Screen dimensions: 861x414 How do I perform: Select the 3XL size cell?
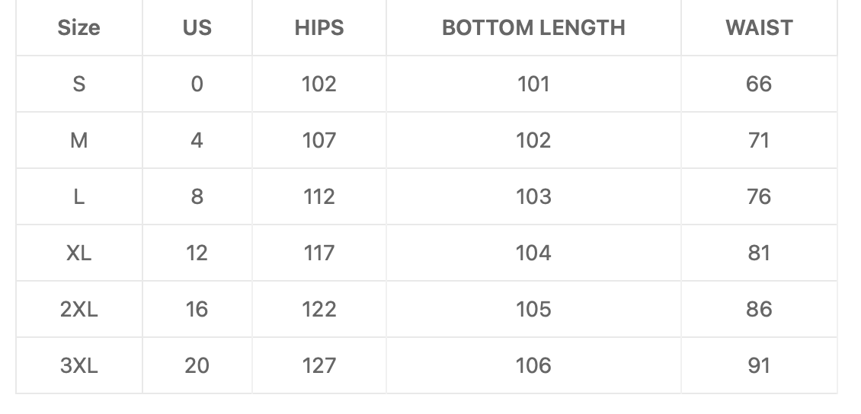tap(79, 365)
